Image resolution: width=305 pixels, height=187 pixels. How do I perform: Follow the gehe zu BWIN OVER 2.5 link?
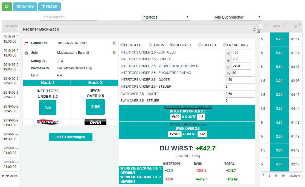187,124
